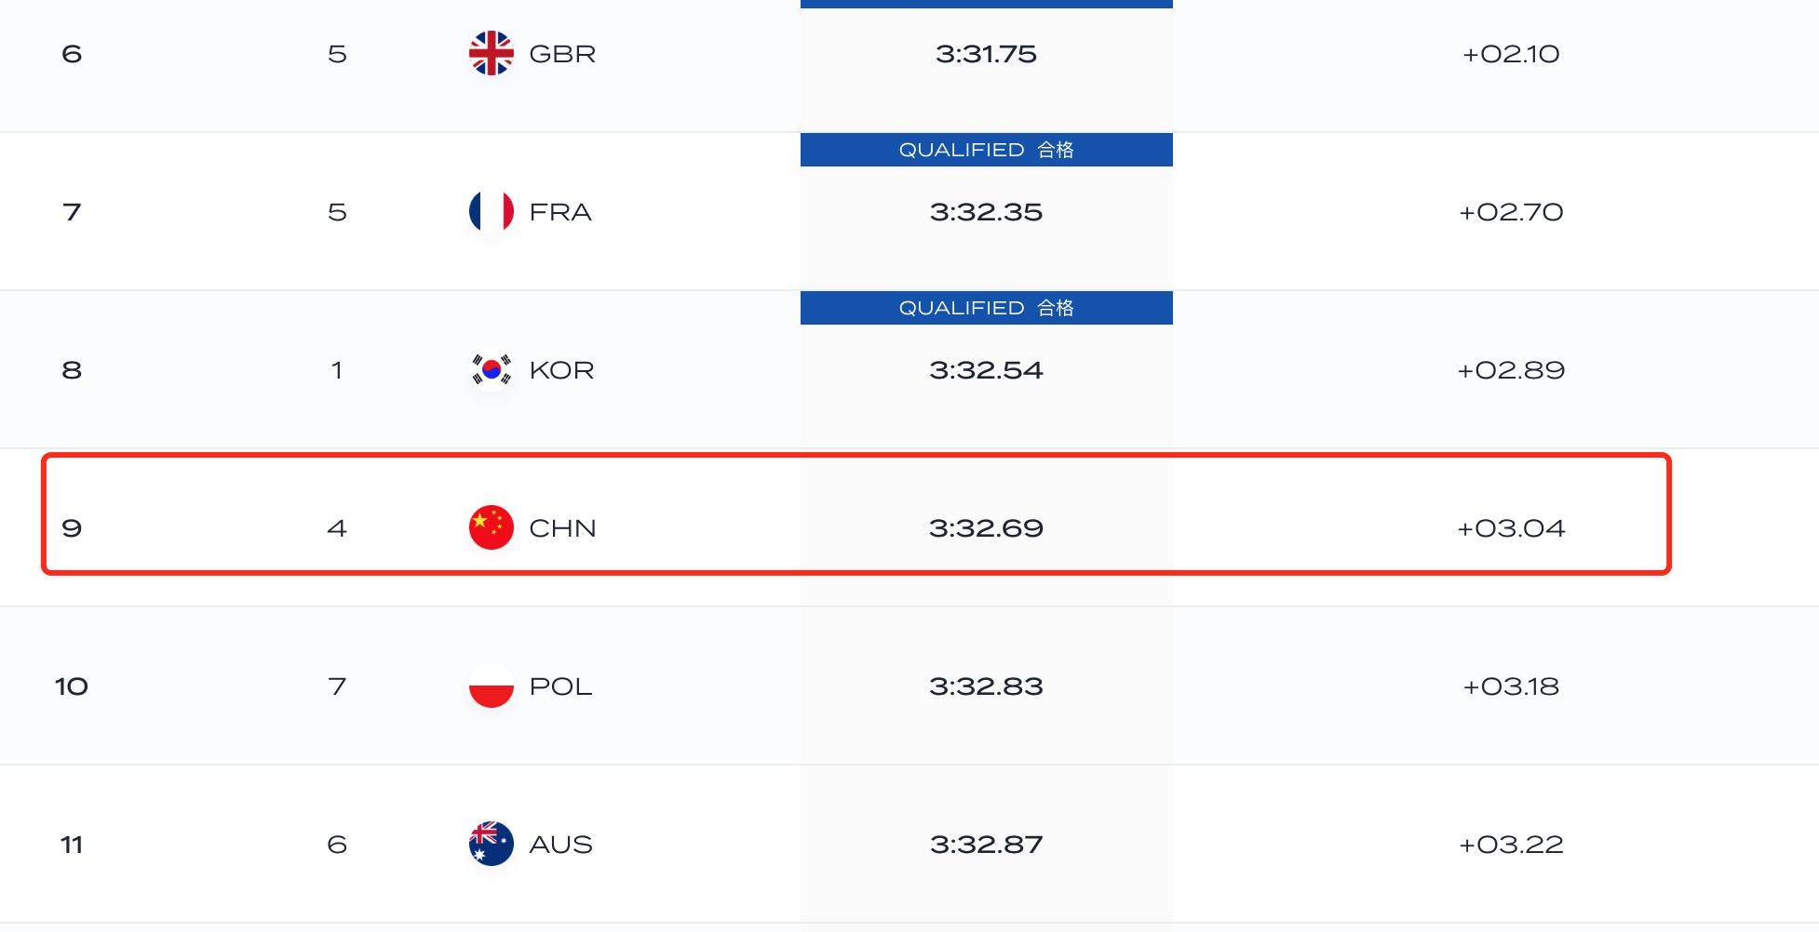Image resolution: width=1819 pixels, height=932 pixels.
Task: Click the Great Britain flag icon
Action: click(491, 53)
